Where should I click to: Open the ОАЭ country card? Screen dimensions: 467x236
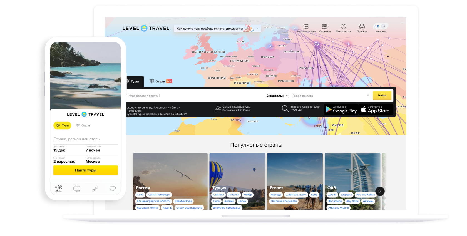[x=352, y=181]
